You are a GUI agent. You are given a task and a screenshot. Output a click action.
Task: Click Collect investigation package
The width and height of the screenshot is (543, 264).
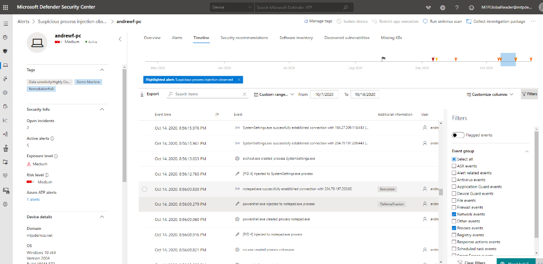point(496,21)
